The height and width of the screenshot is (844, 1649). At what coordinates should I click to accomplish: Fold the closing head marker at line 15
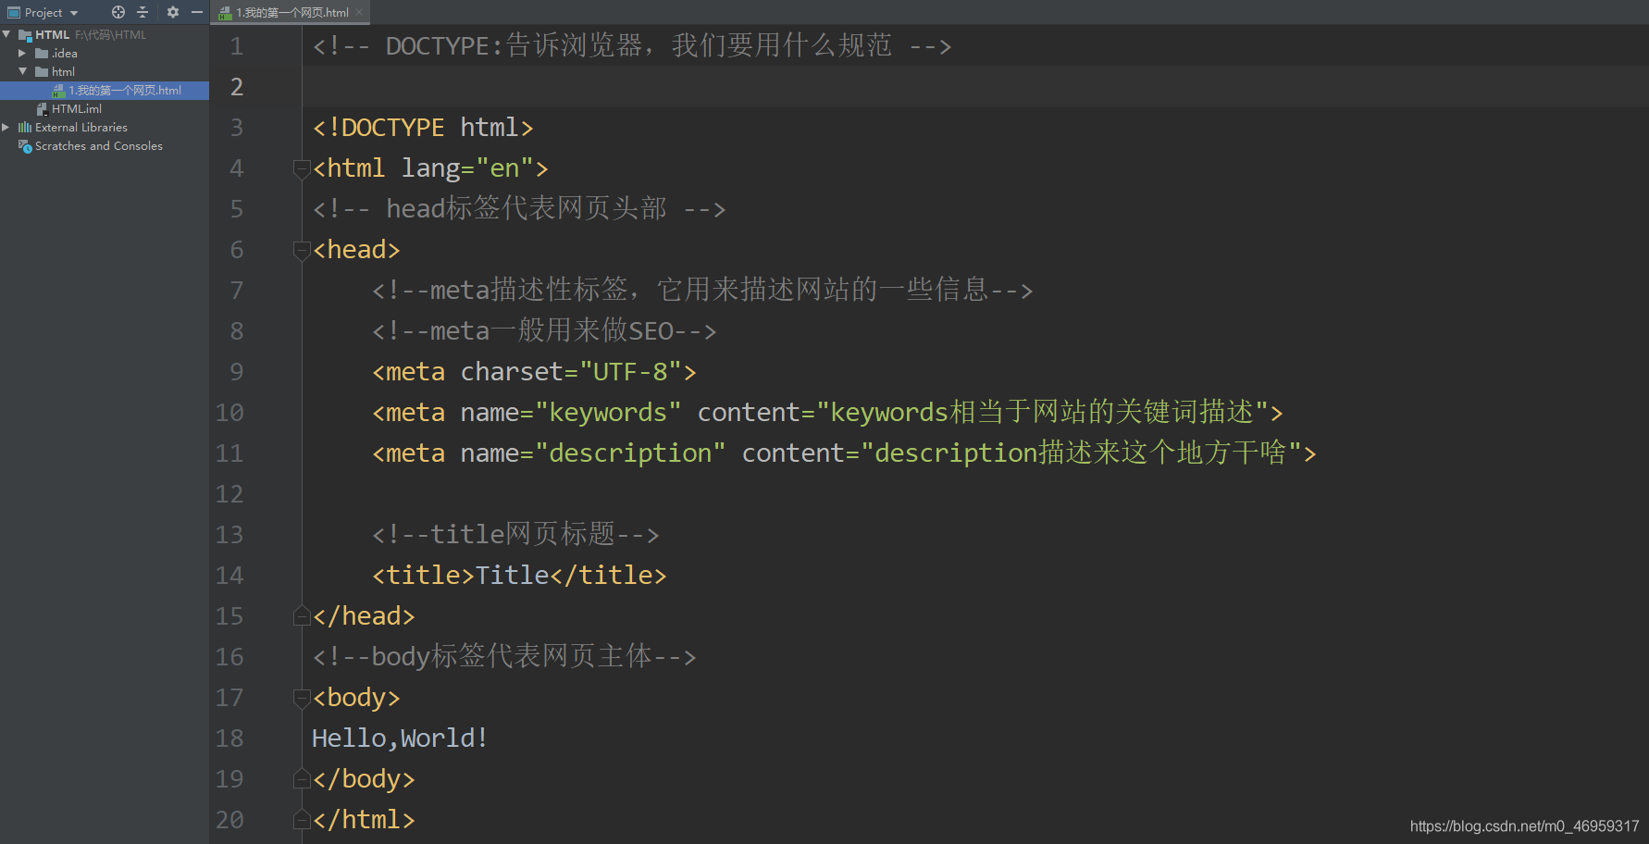pos(301,616)
